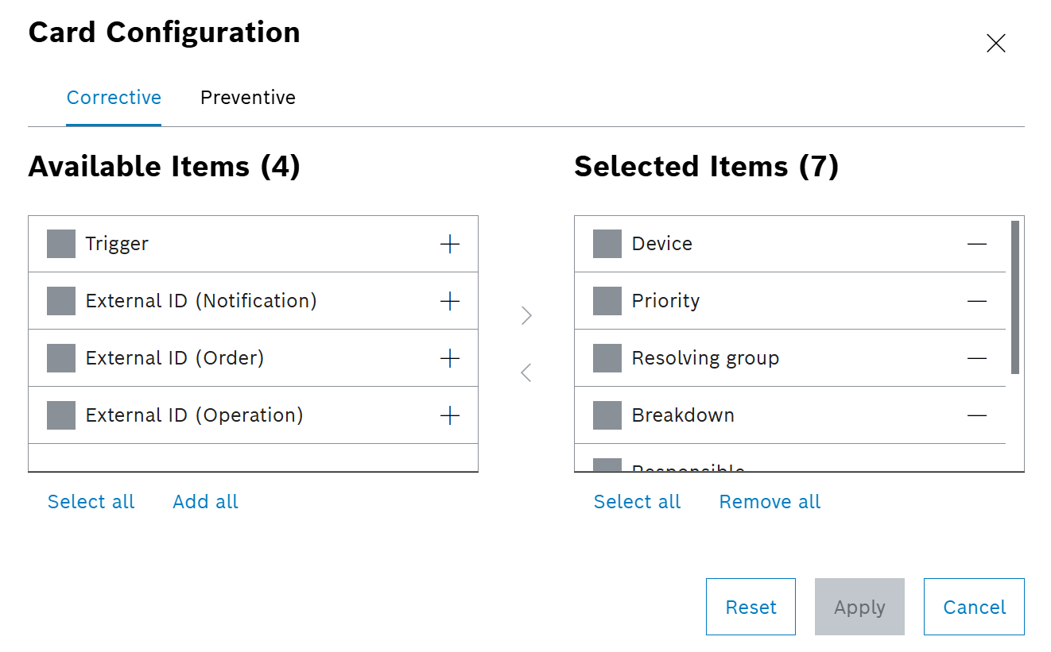Viewport: 1051px width, 652px height.
Task: Remove Resolving group with minus icon
Action: point(977,357)
